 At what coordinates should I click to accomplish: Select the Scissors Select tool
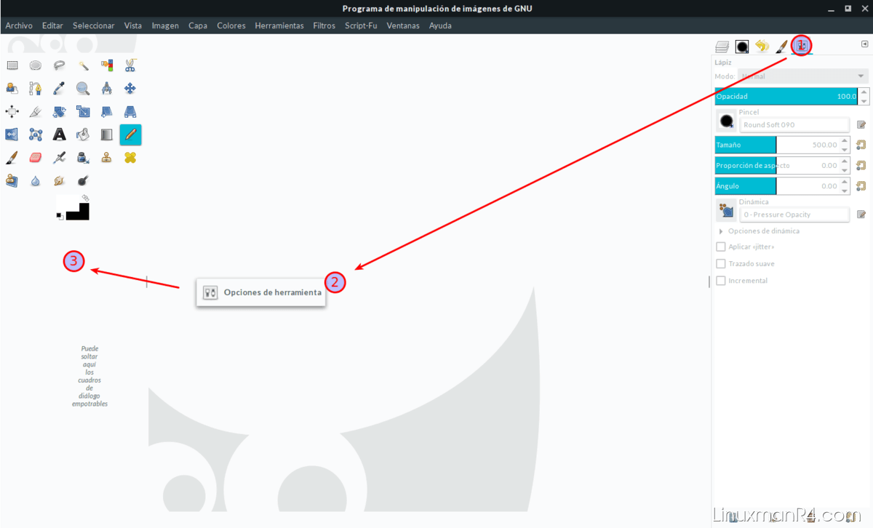pos(130,65)
